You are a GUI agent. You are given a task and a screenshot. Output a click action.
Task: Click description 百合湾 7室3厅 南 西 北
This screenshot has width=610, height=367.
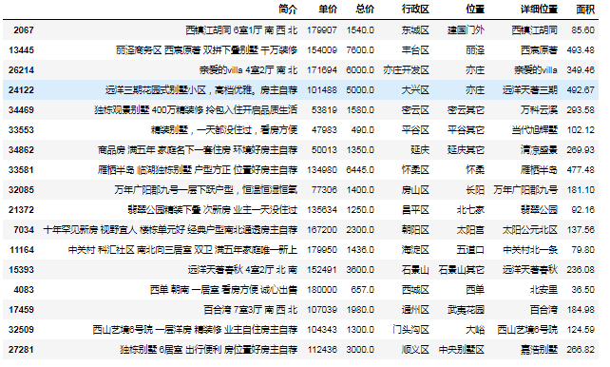[251, 309]
